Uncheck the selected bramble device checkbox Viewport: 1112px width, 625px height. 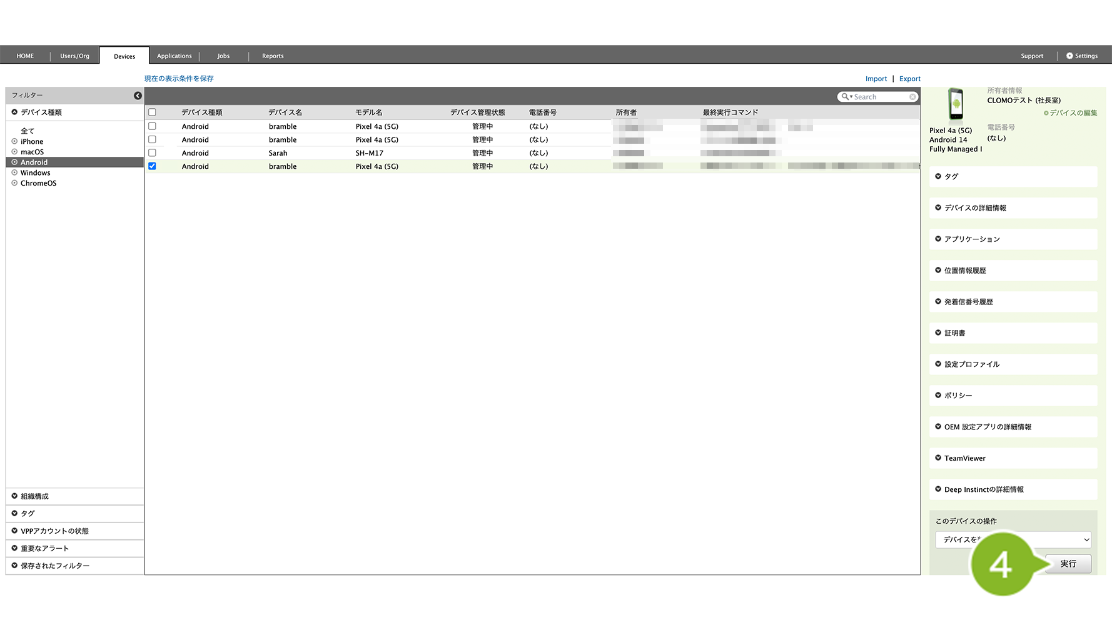click(152, 166)
